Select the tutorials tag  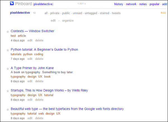click(x=16, y=54)
